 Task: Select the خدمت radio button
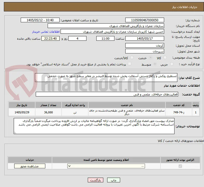pyautogui.click(x=150, y=58)
